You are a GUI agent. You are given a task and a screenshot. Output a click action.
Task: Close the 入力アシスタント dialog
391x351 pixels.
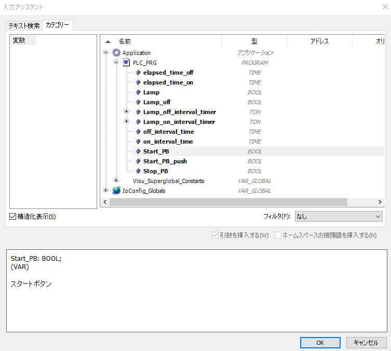[385, 7]
